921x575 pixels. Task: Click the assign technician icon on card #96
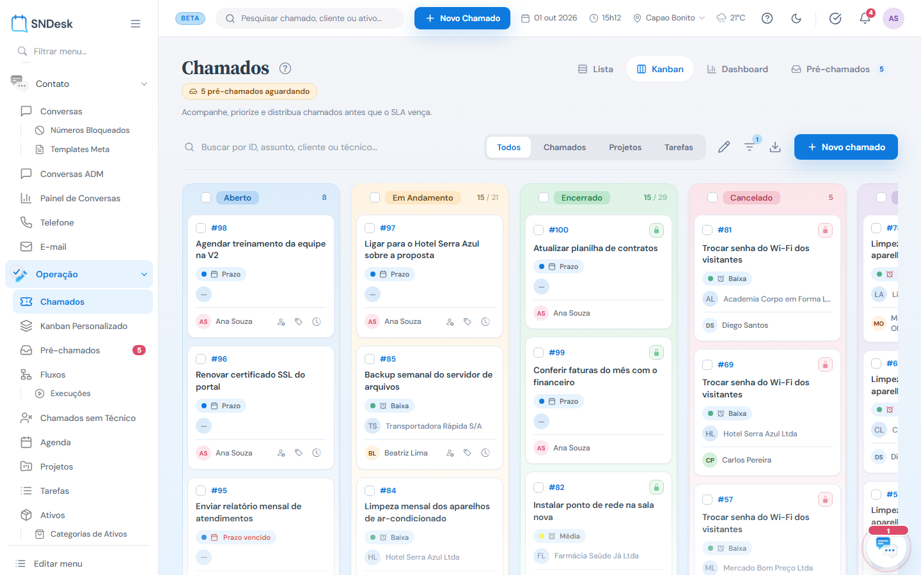[x=281, y=453]
